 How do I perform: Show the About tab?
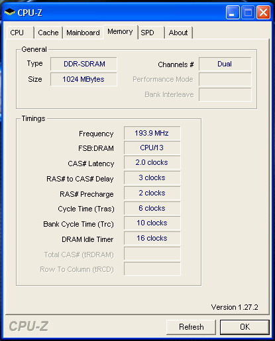coord(178,33)
